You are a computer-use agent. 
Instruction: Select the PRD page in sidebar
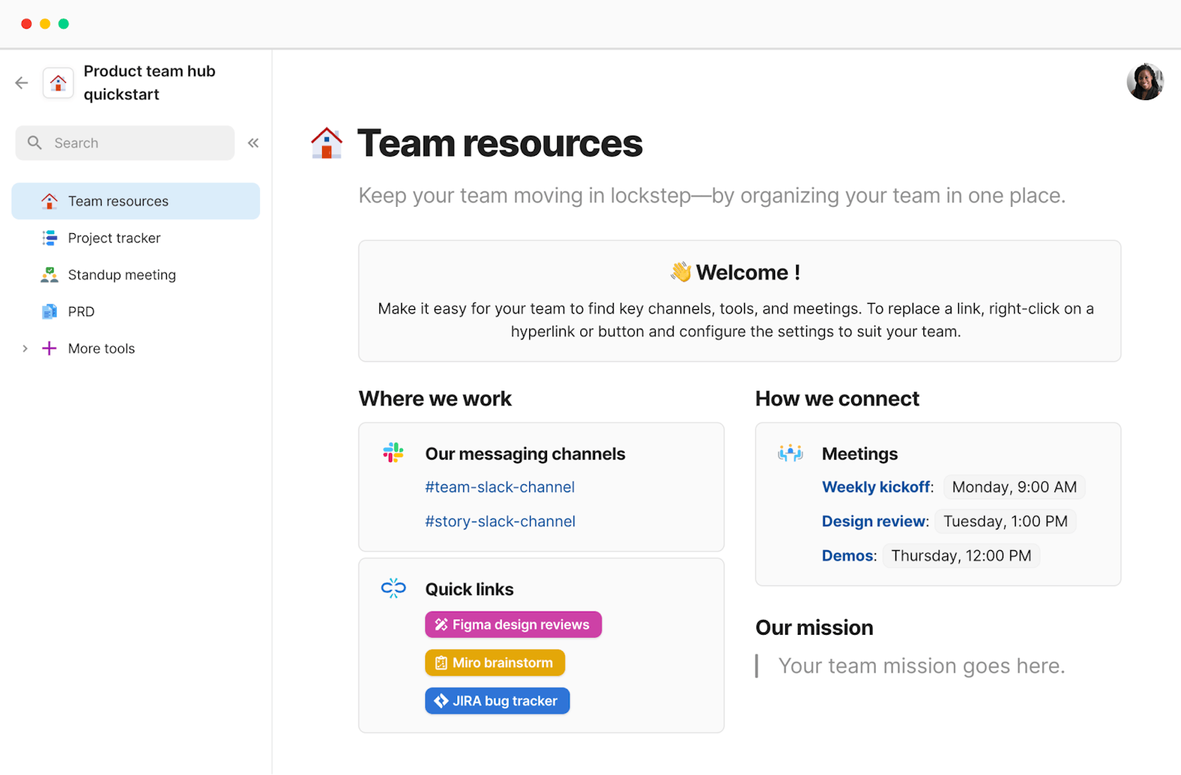pos(81,312)
